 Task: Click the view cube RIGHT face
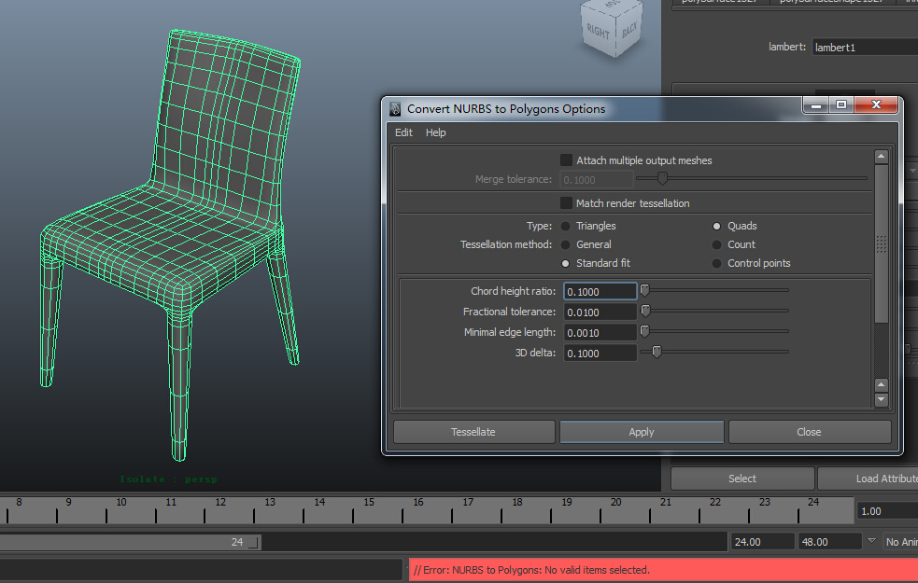(598, 32)
